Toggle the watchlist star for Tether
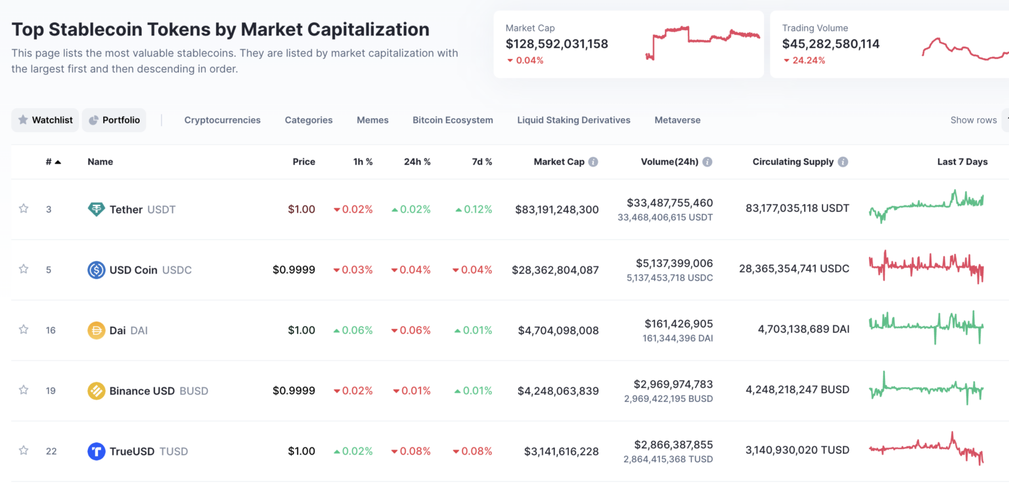 (x=23, y=209)
